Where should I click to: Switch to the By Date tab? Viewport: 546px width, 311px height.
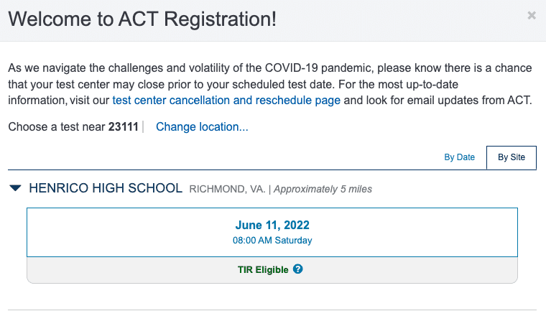pos(459,157)
